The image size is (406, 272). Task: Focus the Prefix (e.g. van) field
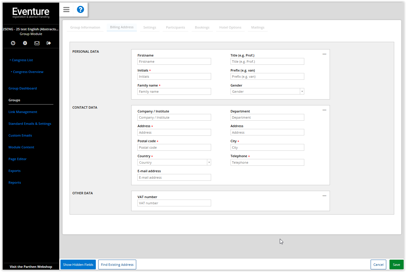pyautogui.click(x=267, y=77)
